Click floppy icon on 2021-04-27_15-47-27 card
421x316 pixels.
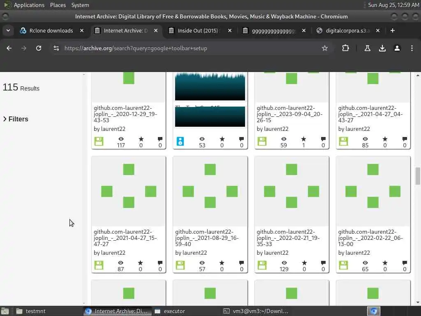[x=99, y=265]
